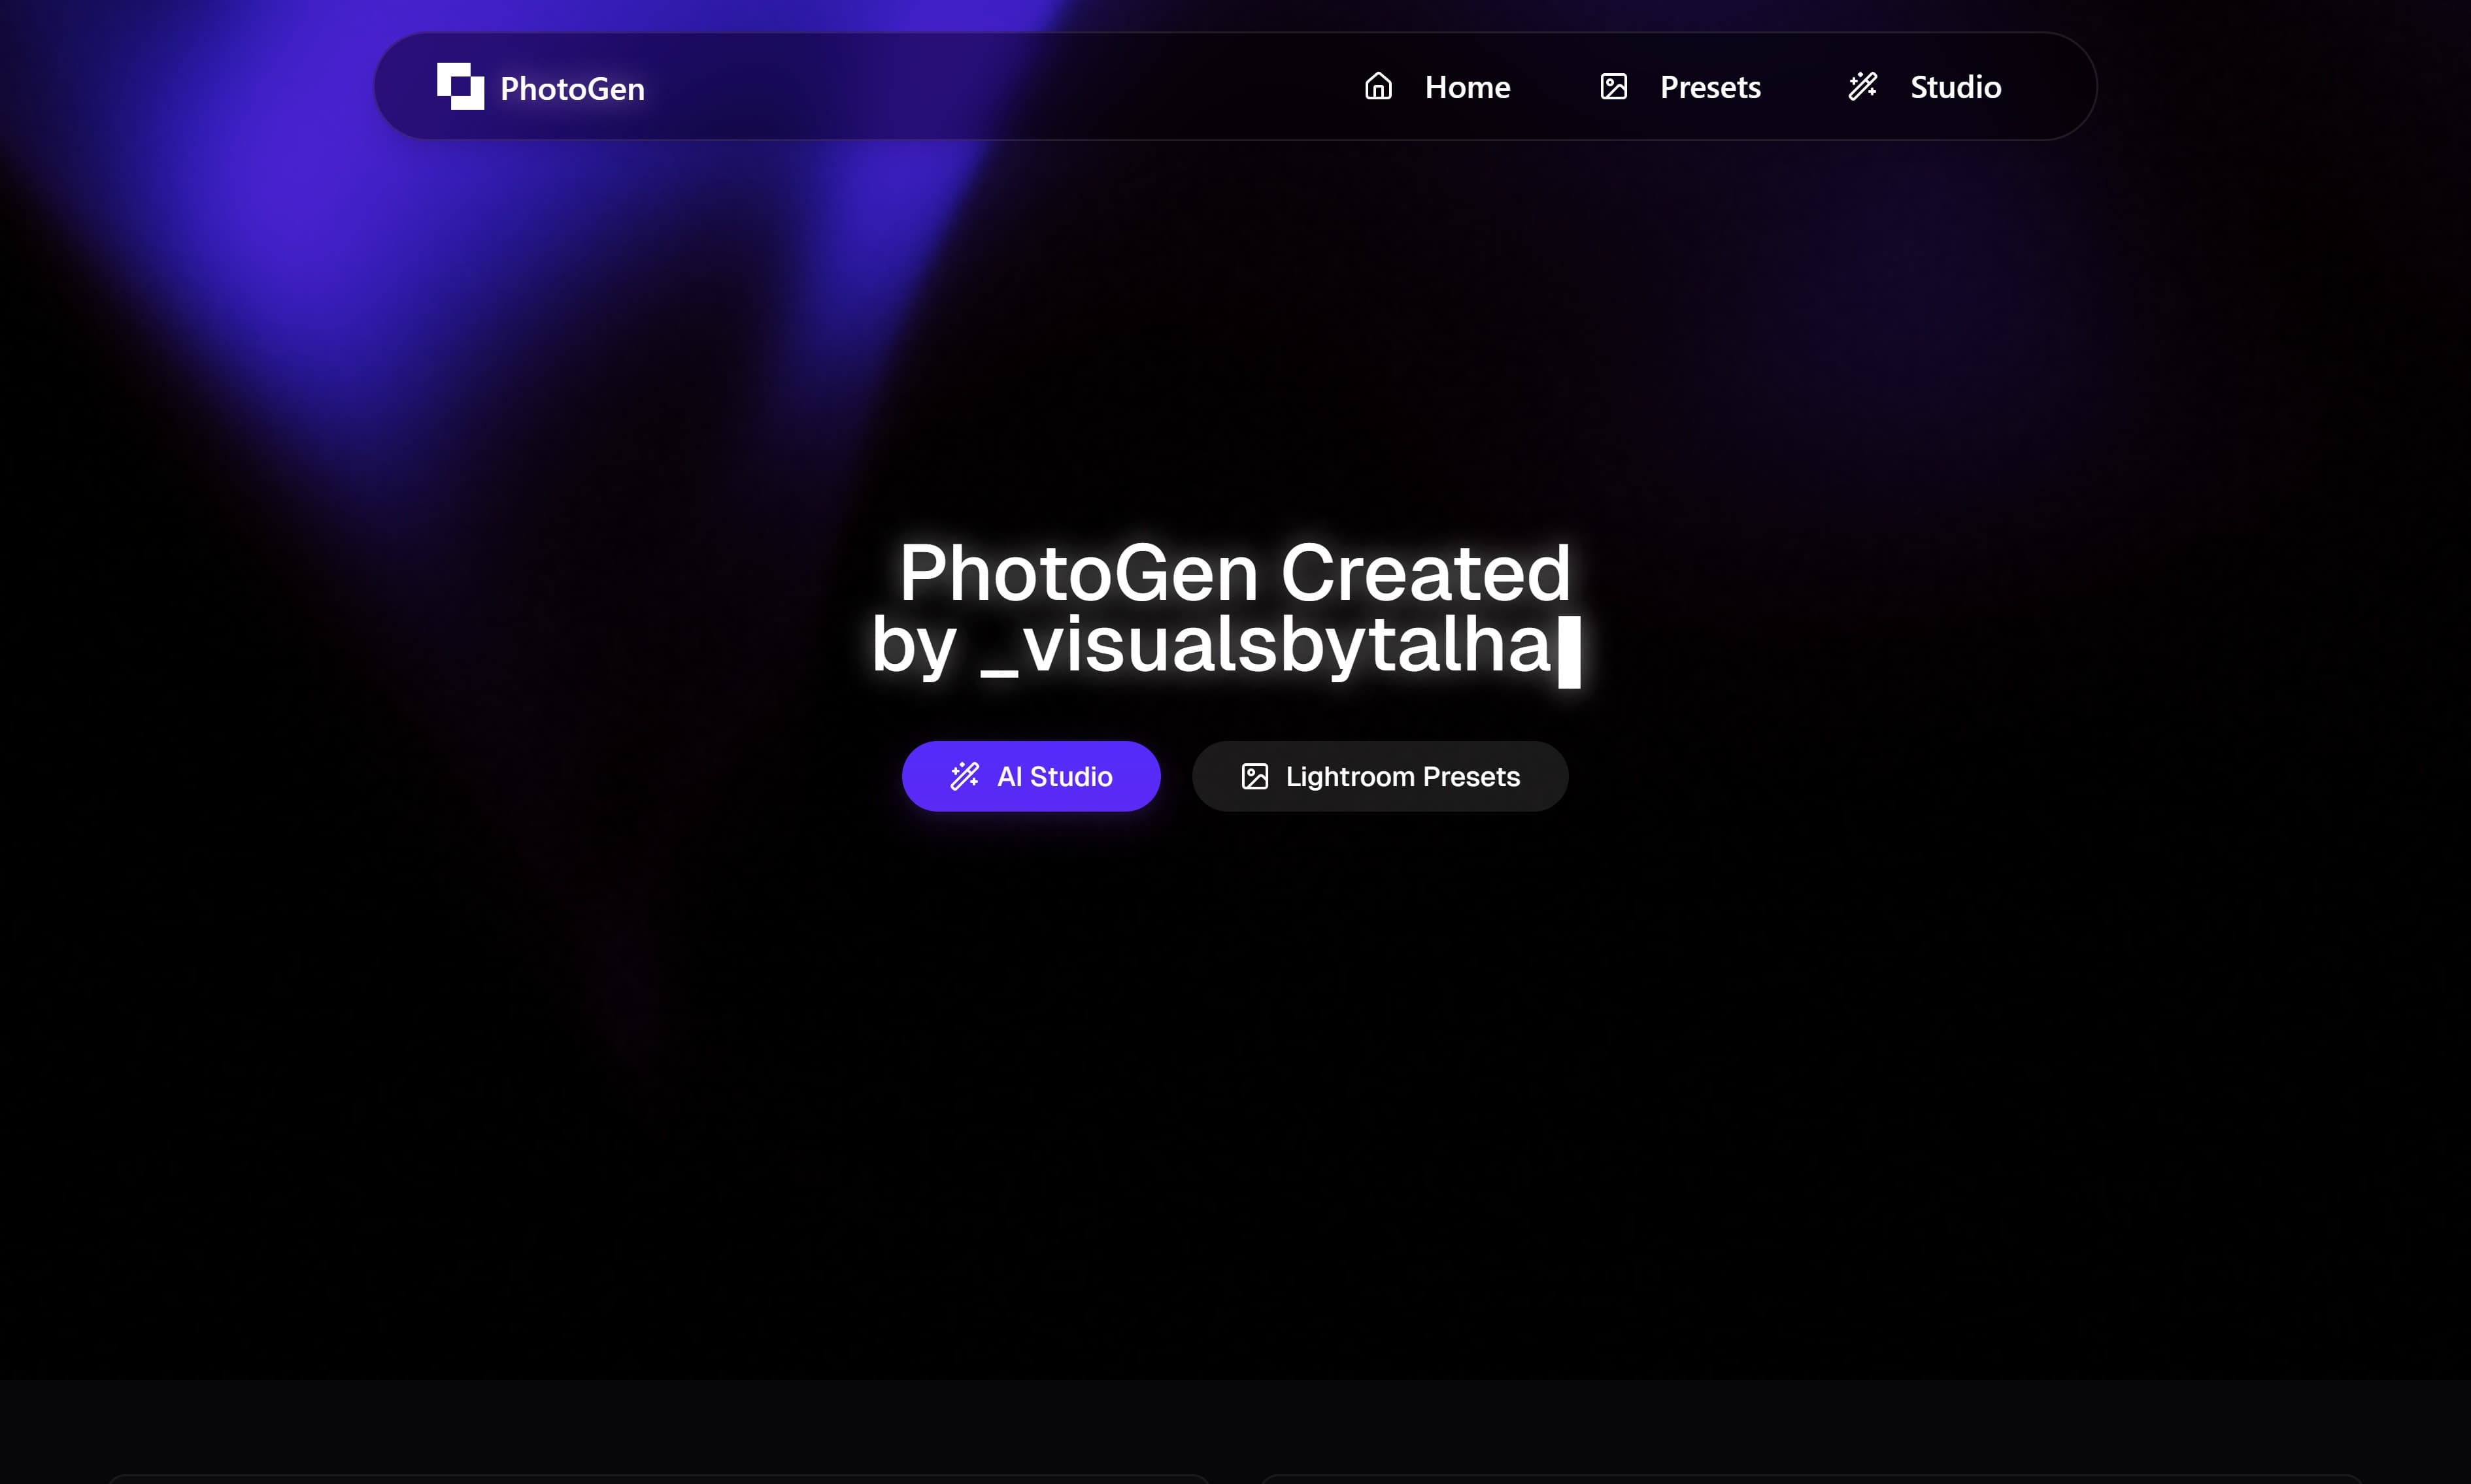Launch the AI Studio button
This screenshot has height=1484, width=2471.
click(1030, 776)
